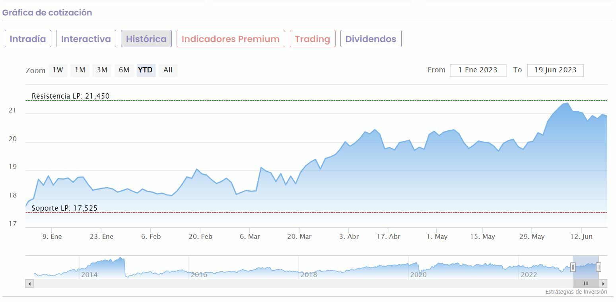Show All historical data range
This screenshot has height=302, width=616.
pyautogui.click(x=168, y=70)
